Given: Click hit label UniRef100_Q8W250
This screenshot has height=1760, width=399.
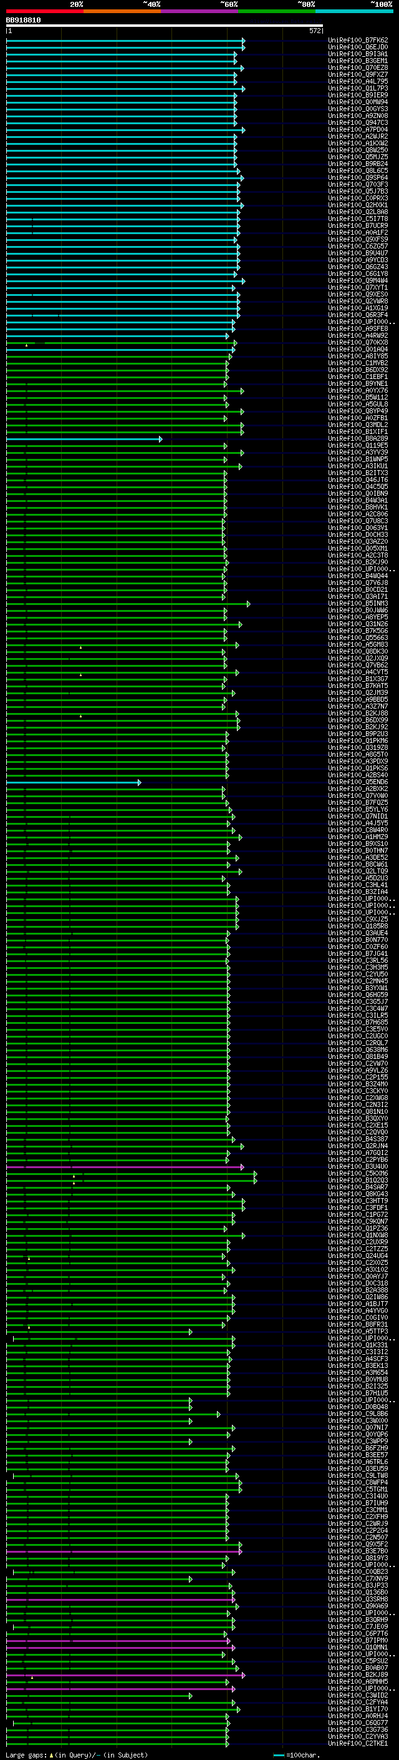Looking at the screenshot, I should click(358, 150).
